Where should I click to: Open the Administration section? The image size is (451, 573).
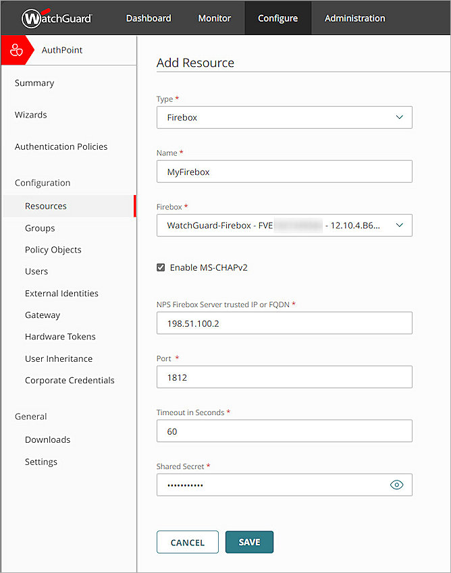pos(354,18)
